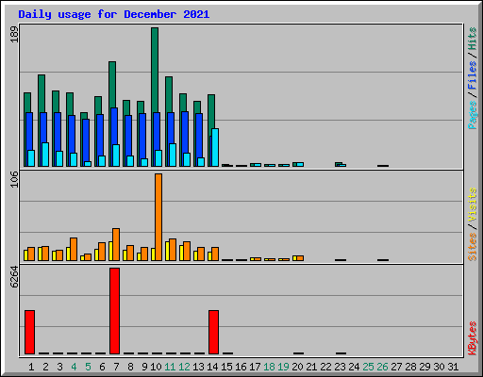The width and height of the screenshot is (483, 377).
Task: Click the cyan Pages bar for day 14
Action: (215, 147)
